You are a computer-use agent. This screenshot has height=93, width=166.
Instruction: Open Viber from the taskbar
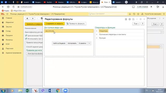(43, 91)
